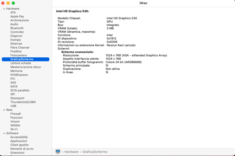The image size is (235, 156).
Task: Select USB in the hardware list
Action: [13, 106]
